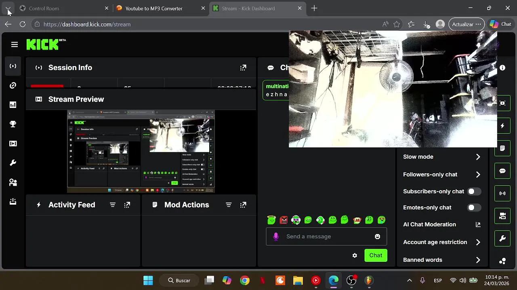This screenshot has height=290, width=517.
Task: Open OBS Studio from taskbar
Action: point(351,280)
